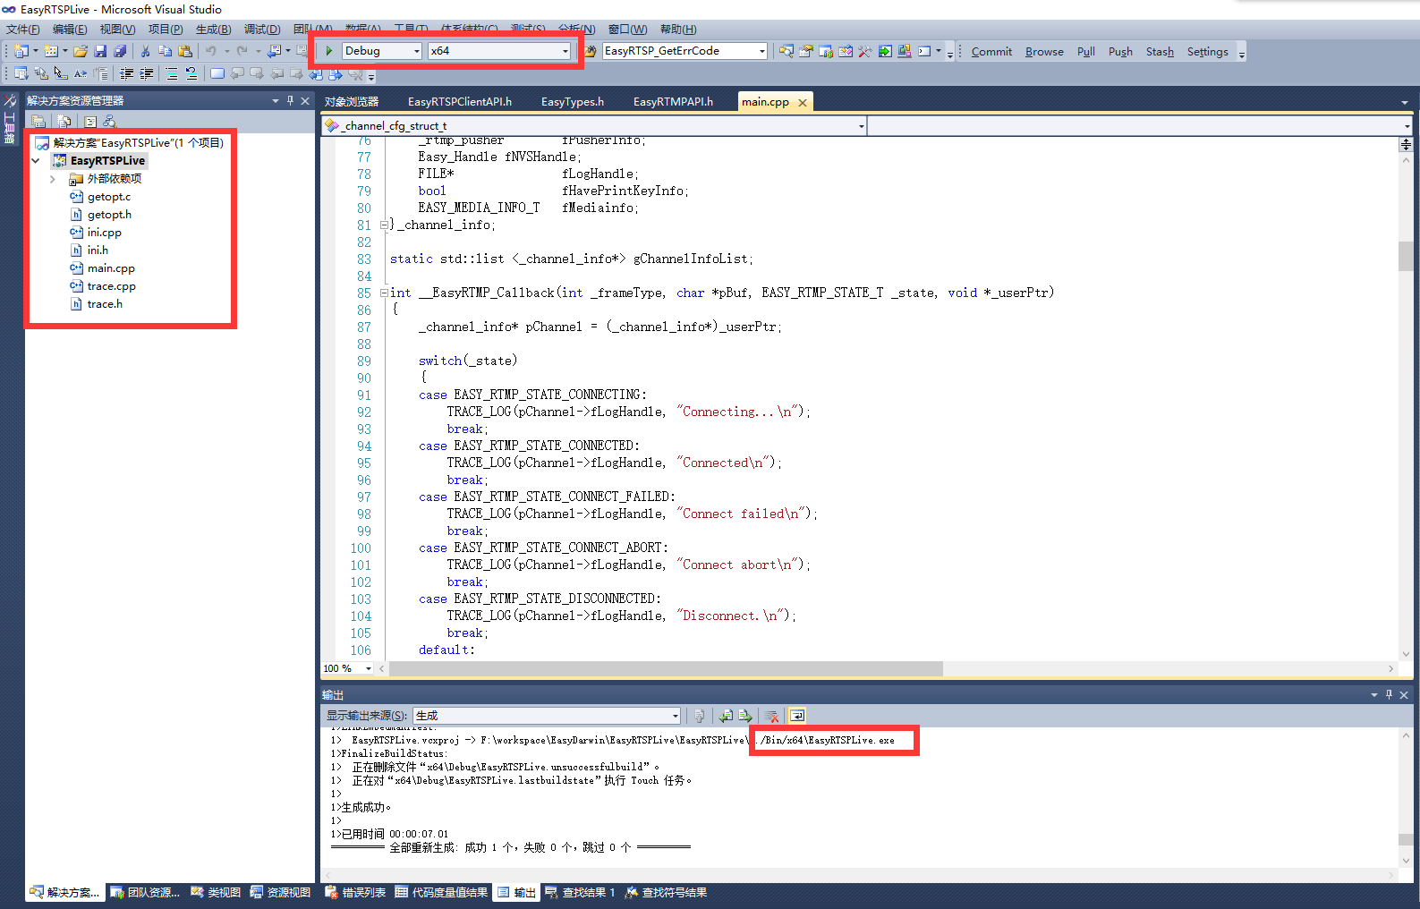Screen dimensions: 1420x909
Task: Click the Increase Indent icon
Action: tap(146, 73)
